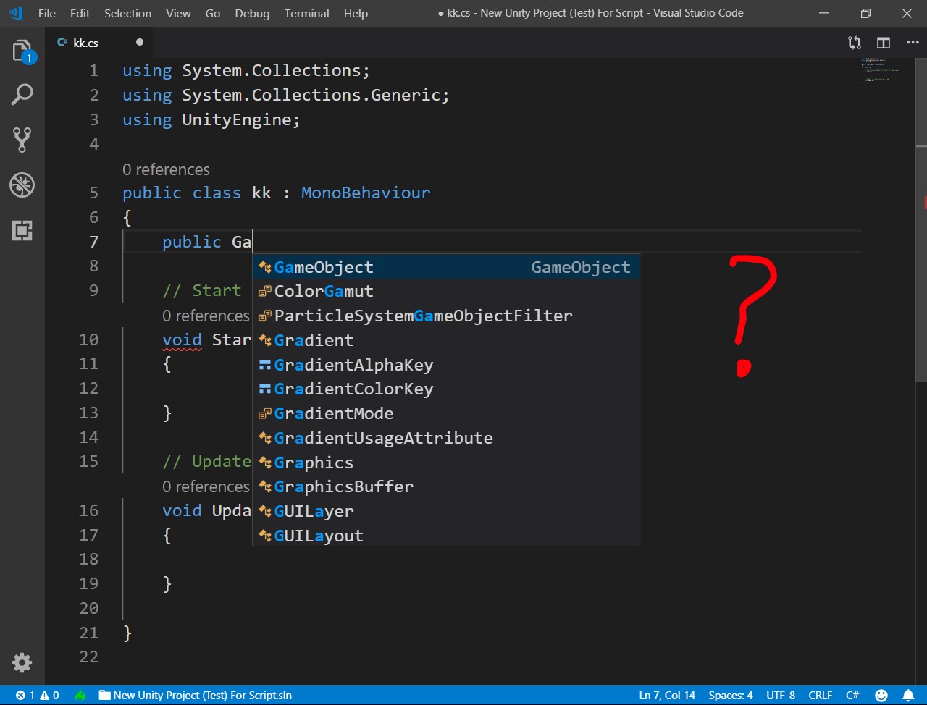Open the Source Control view
This screenshot has height=705, width=927.
pyautogui.click(x=22, y=140)
